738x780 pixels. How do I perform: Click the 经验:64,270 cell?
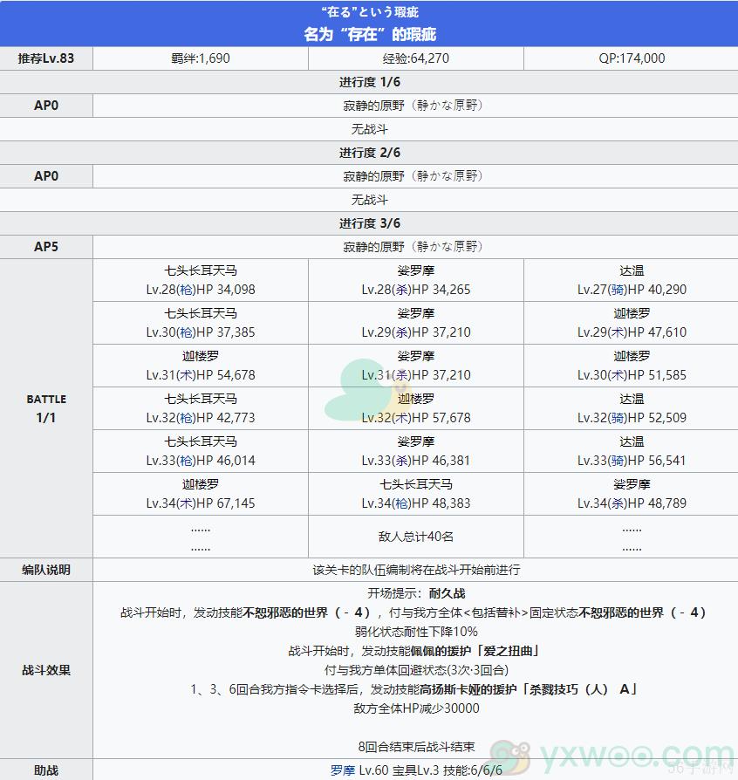(416, 58)
